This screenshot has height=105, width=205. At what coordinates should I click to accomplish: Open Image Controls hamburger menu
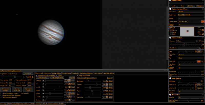click(x=203, y=78)
